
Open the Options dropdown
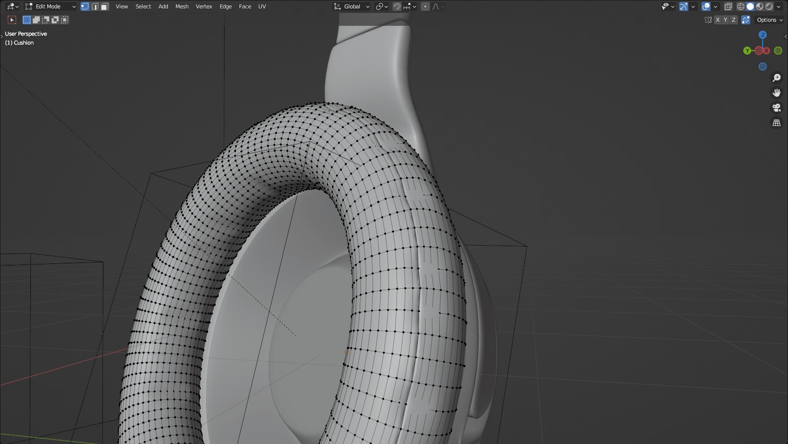(770, 20)
